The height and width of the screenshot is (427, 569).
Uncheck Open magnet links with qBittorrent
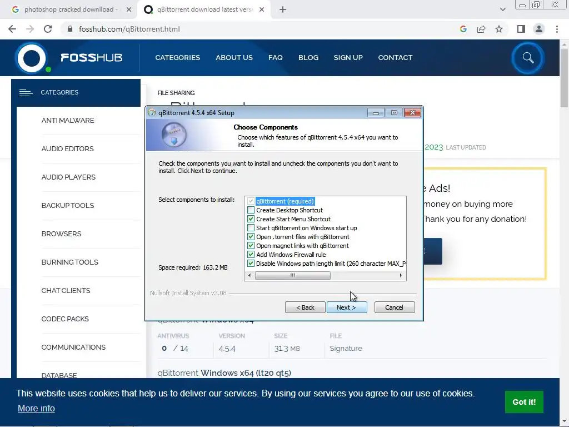pyautogui.click(x=251, y=245)
